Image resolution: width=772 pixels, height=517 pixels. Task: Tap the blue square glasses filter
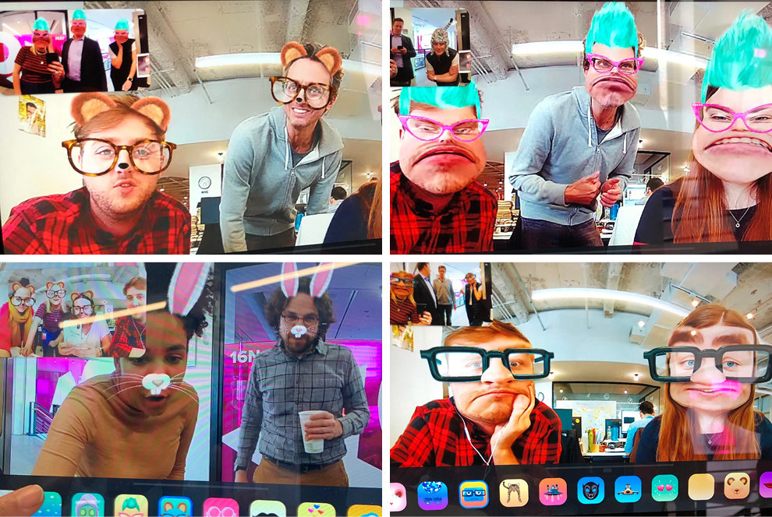473,494
